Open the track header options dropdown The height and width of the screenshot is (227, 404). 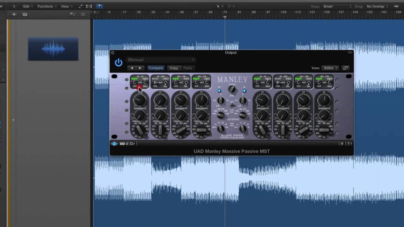tap(83, 15)
